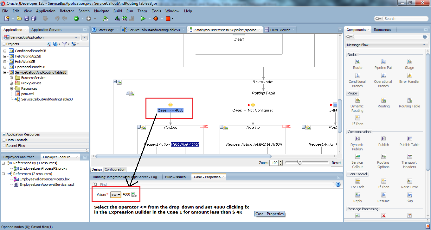Expand the Data Controls section
Screen dimensions: 431x230
pyautogui.click(x=4, y=140)
